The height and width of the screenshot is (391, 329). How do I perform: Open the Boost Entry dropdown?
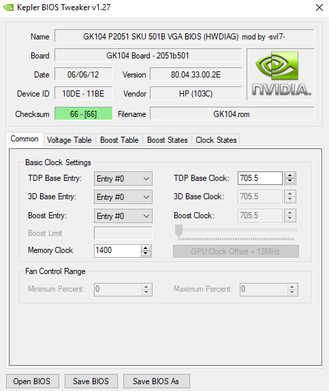coord(123,216)
